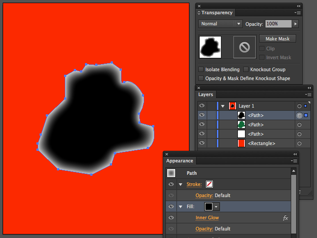Enable the Clip checkbox
Screen dimensions: 317x238
pos(262,48)
